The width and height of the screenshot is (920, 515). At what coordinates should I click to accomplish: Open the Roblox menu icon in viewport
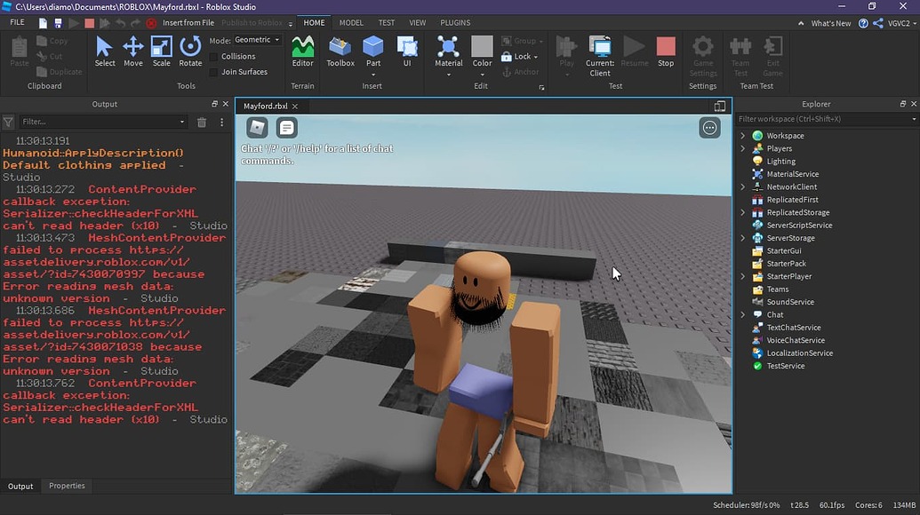pyautogui.click(x=257, y=127)
